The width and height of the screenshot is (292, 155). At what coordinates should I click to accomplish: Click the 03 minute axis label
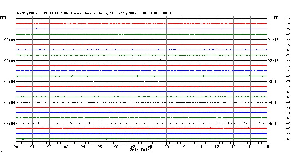(x=66, y=147)
